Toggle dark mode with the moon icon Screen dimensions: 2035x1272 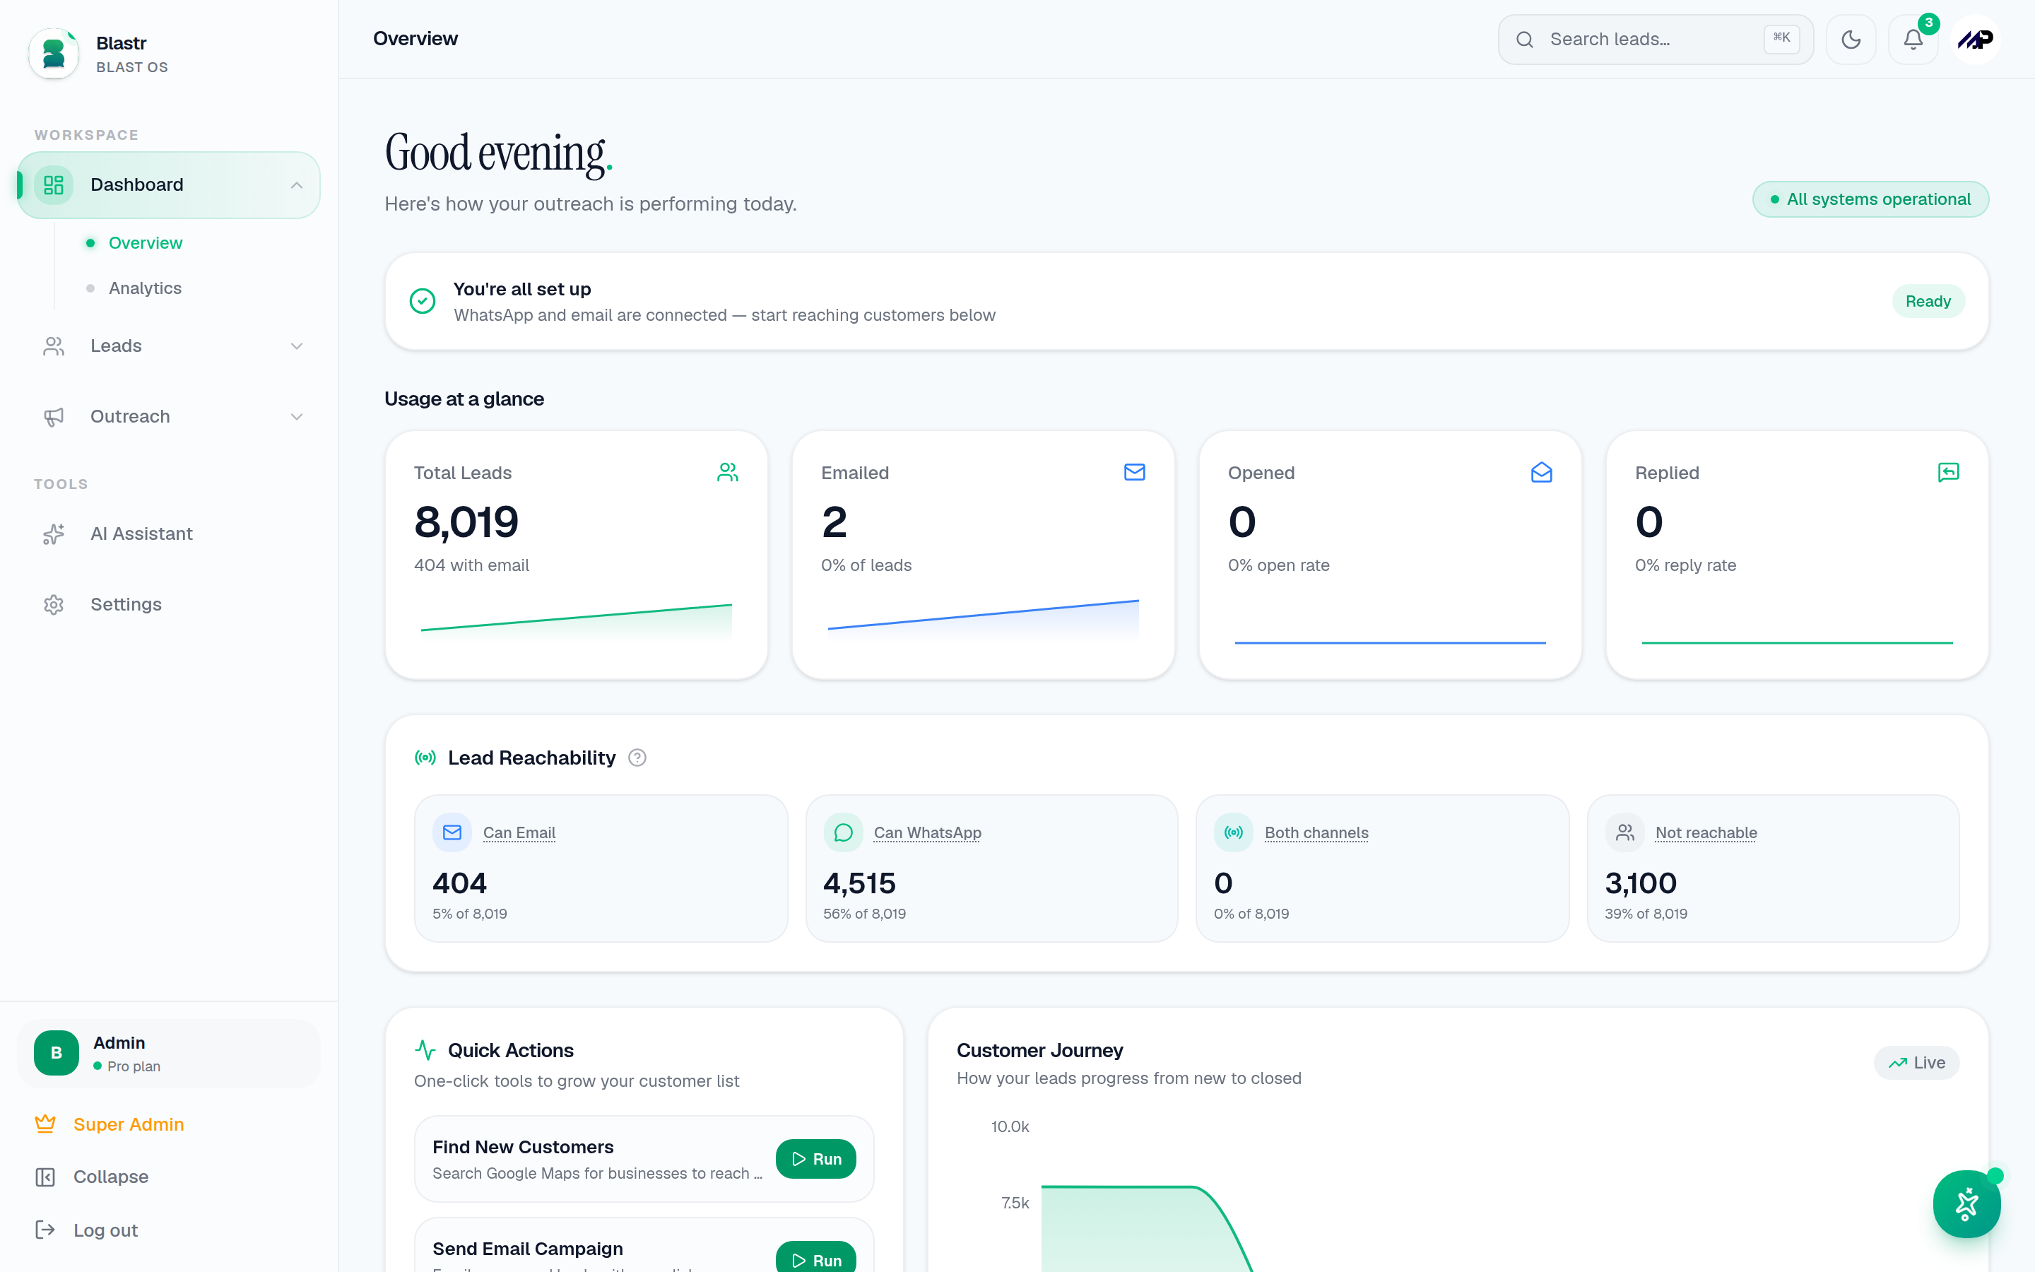click(x=1850, y=40)
